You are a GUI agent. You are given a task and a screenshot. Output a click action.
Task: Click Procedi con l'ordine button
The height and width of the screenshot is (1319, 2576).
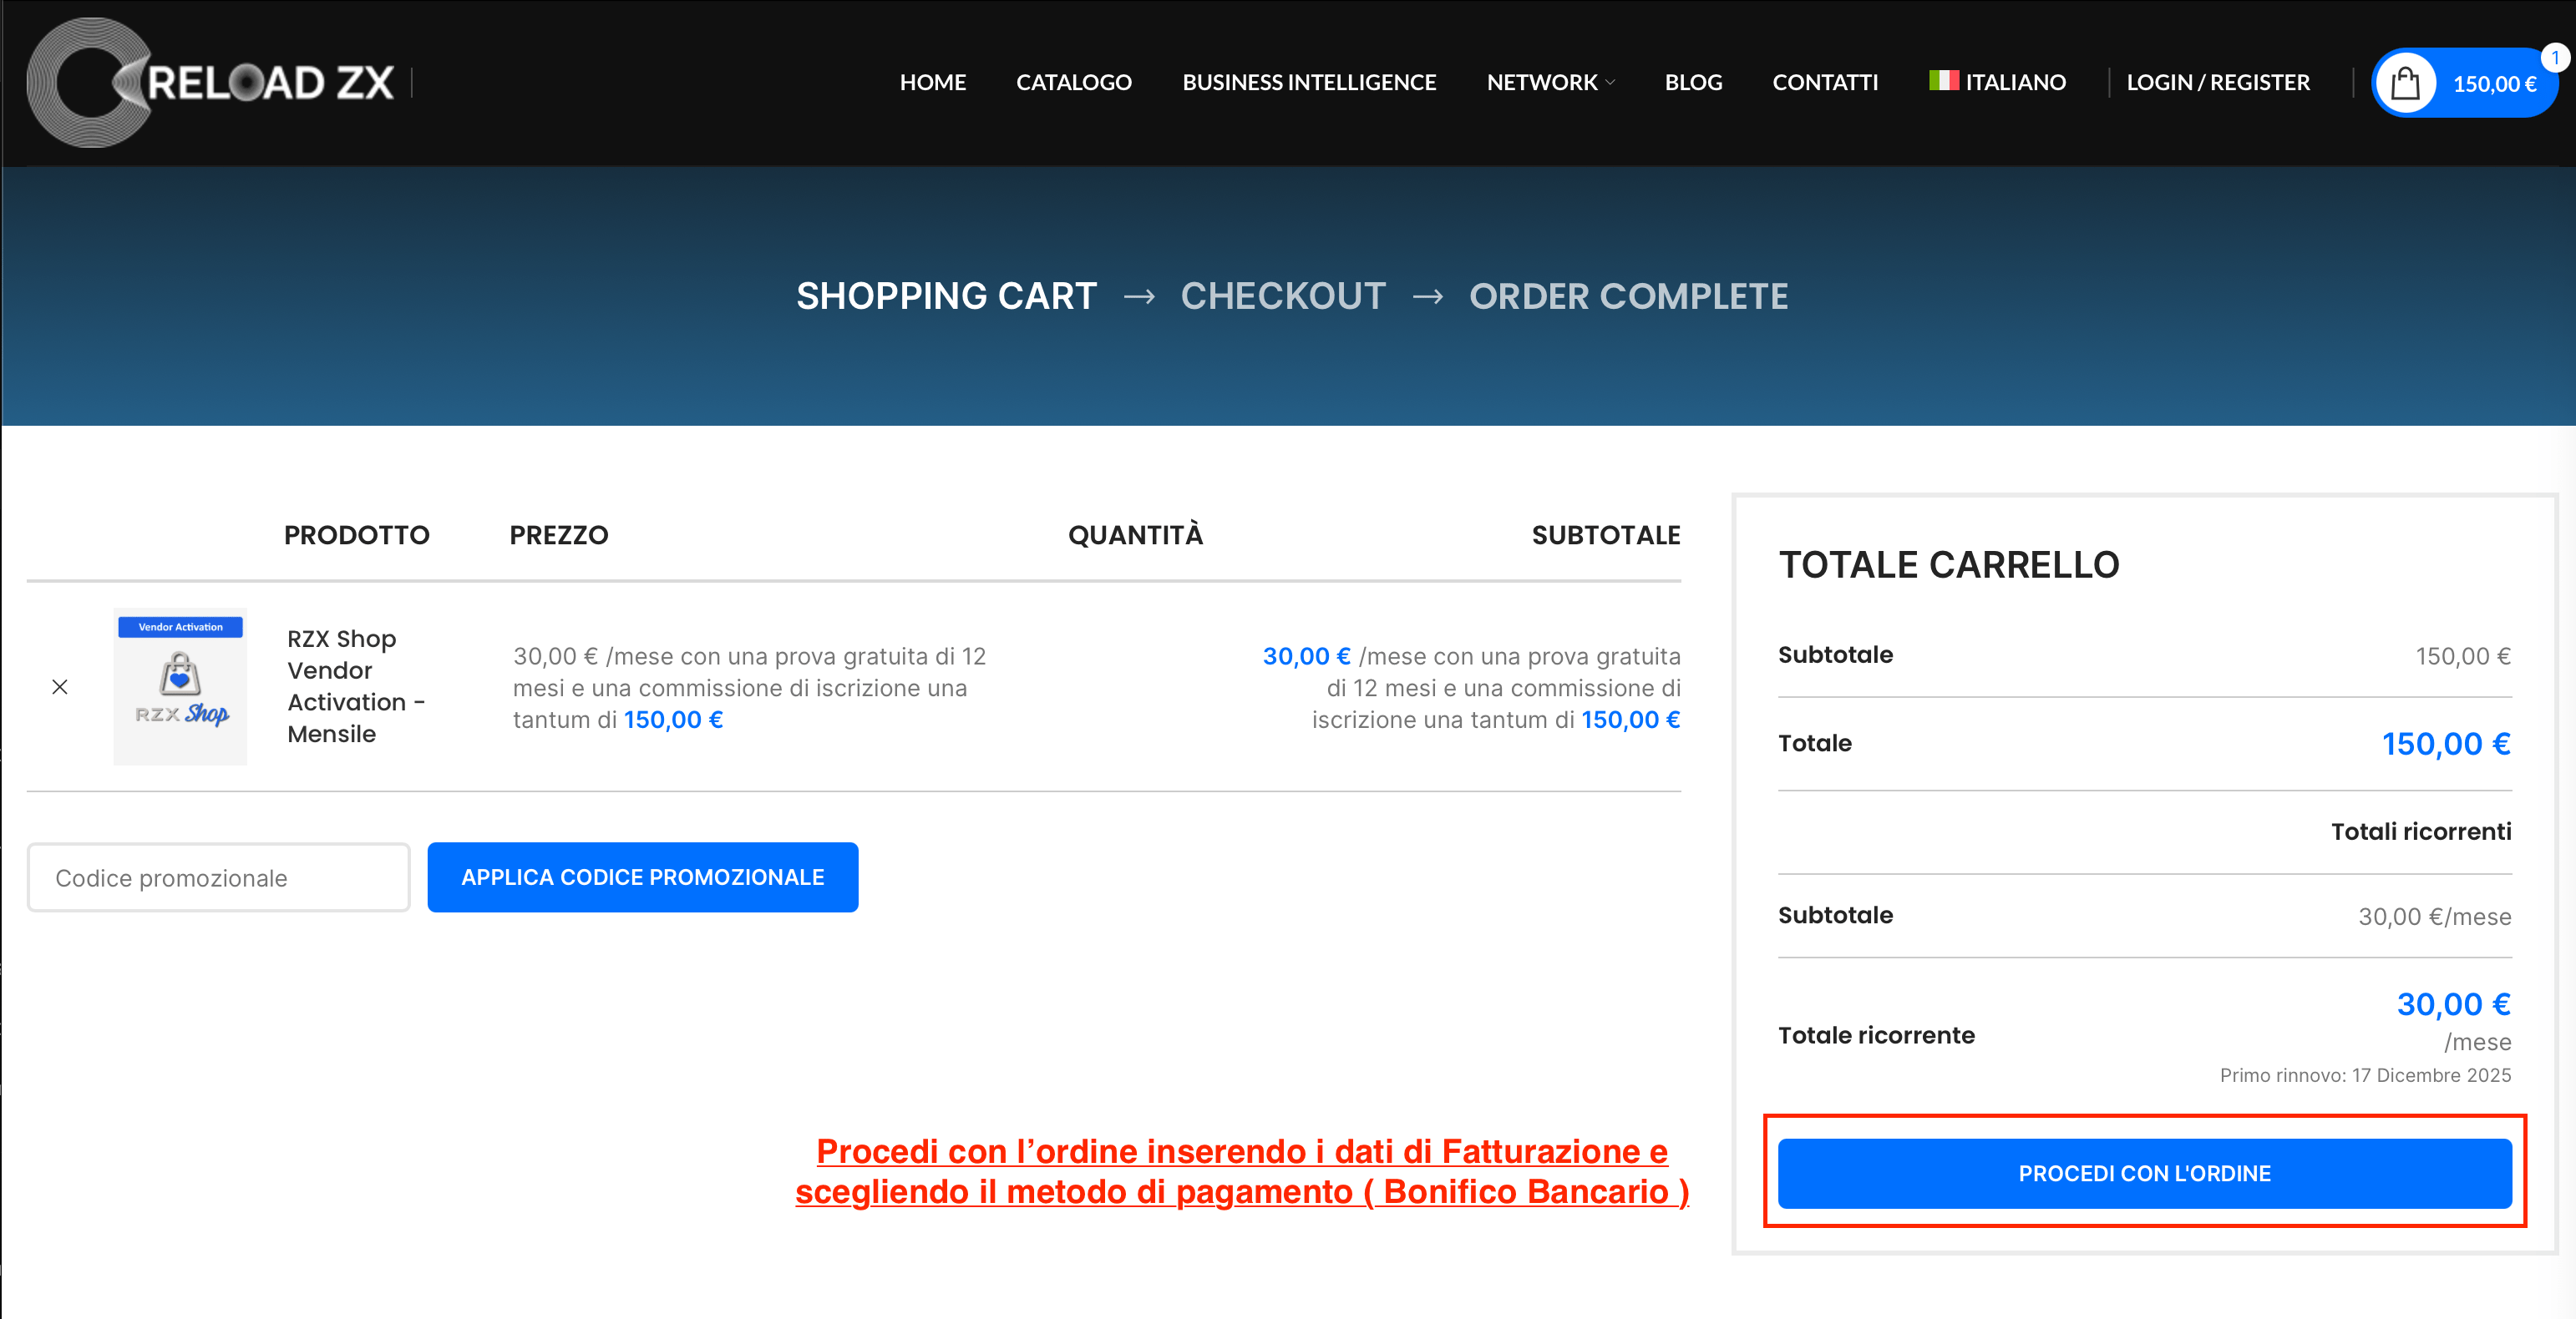(x=2143, y=1173)
